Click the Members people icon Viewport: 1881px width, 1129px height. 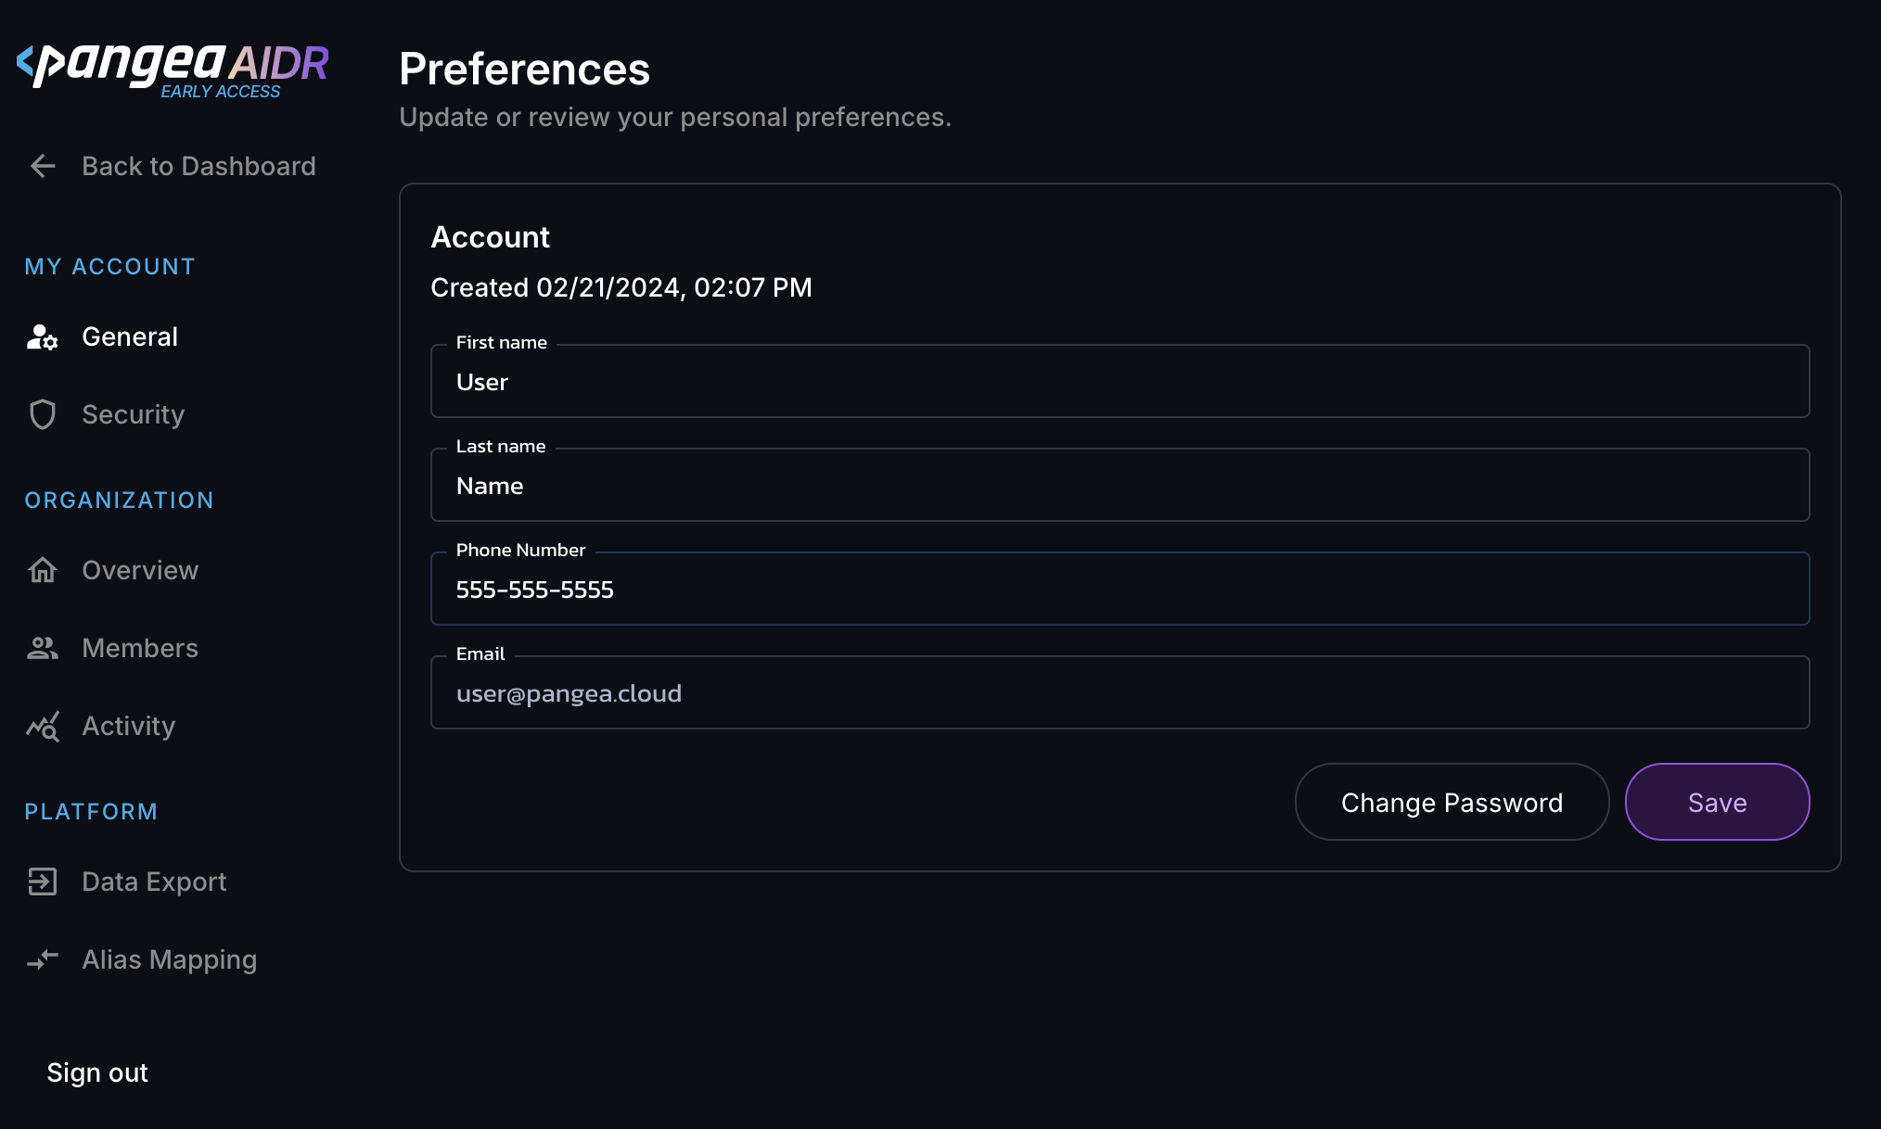tap(43, 648)
